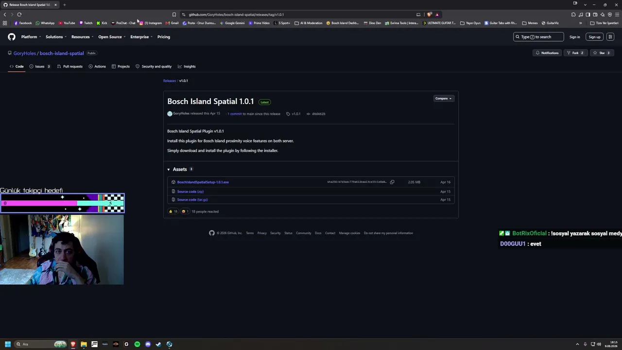The image size is (622, 350).
Task: Open the AI & Moderation bookmark folder
Action: [x=309, y=23]
